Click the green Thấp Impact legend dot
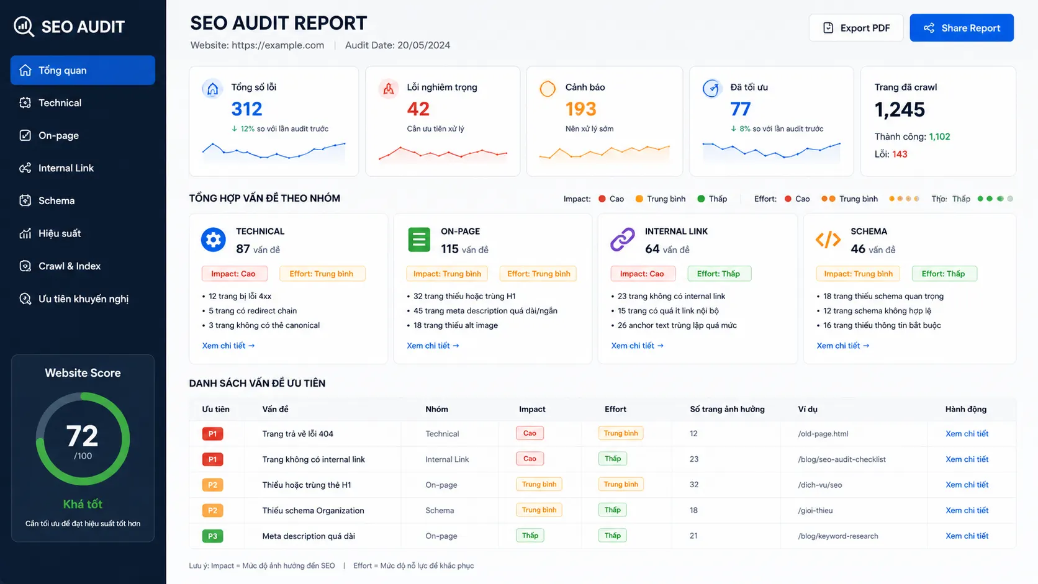Viewport: 1038px width, 584px height. [701, 199]
